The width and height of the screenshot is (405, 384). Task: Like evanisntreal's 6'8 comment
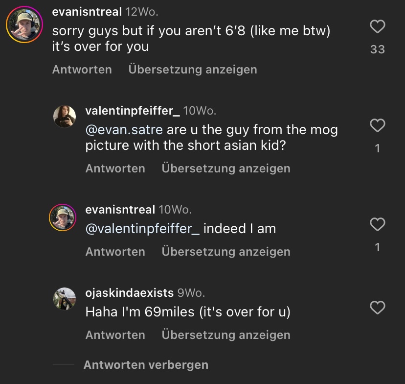(377, 26)
